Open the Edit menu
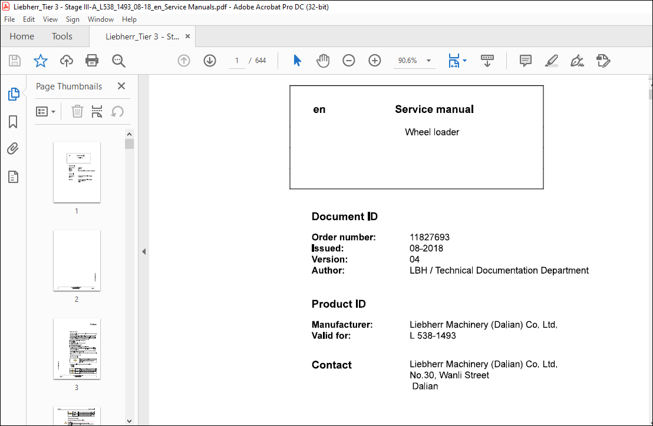Viewport: 653px width, 426px height. [x=29, y=19]
